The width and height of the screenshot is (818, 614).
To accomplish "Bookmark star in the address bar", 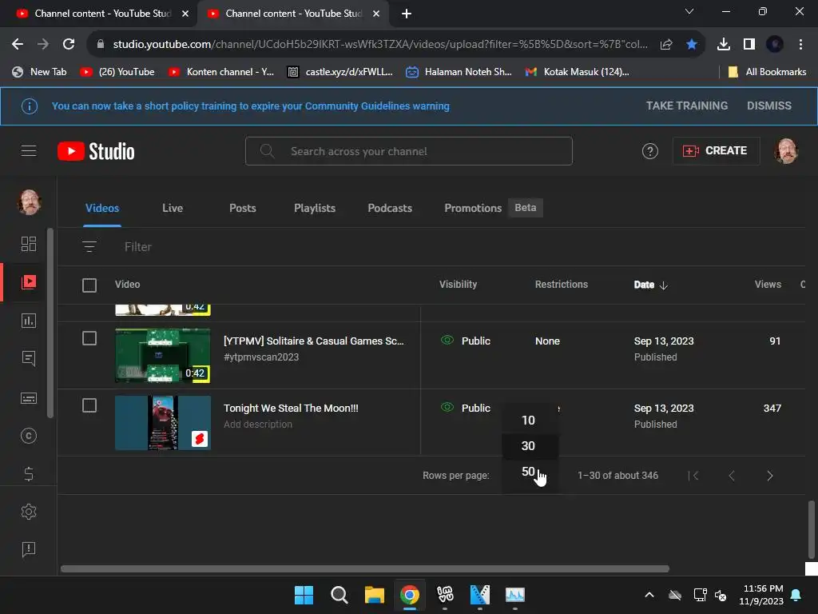I will click(692, 45).
